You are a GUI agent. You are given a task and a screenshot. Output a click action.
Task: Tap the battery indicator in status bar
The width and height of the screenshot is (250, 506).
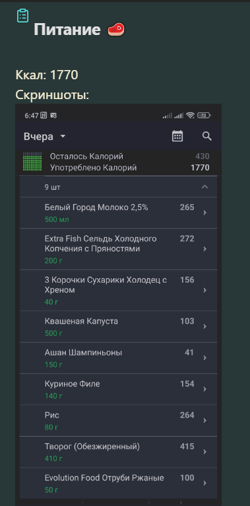pyautogui.click(x=204, y=115)
